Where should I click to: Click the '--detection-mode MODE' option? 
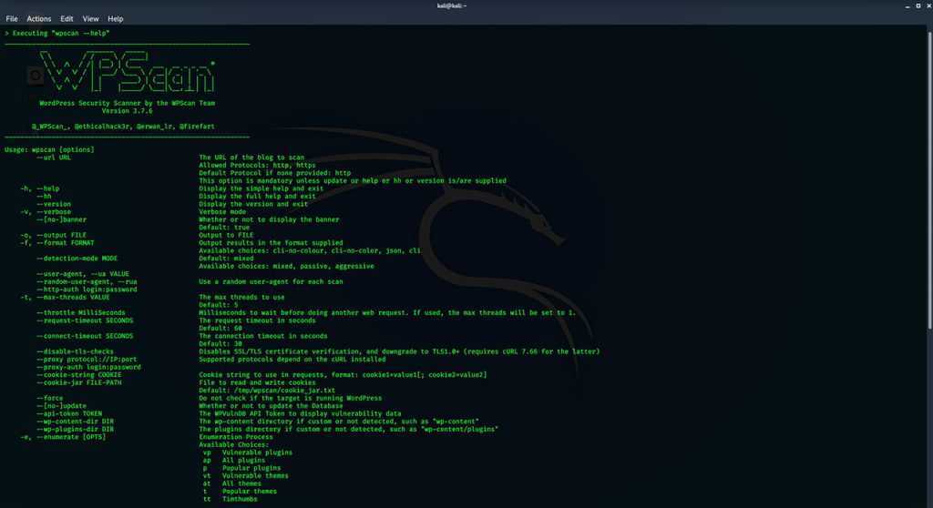(77, 258)
